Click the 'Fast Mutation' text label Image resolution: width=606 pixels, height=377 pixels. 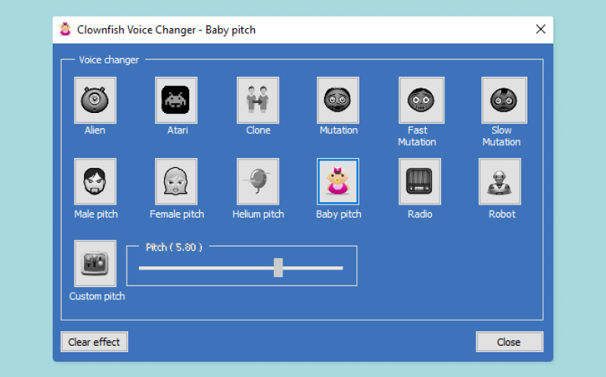(x=417, y=136)
